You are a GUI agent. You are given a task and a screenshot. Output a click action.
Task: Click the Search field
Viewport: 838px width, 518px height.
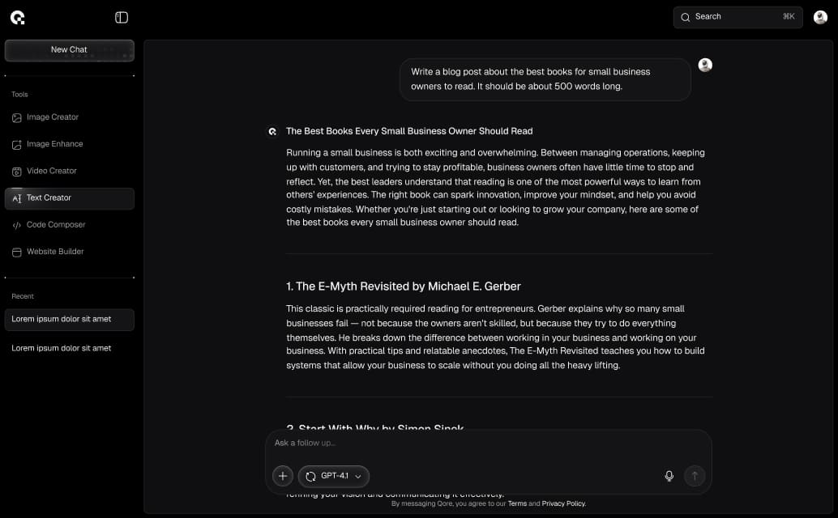(x=738, y=17)
